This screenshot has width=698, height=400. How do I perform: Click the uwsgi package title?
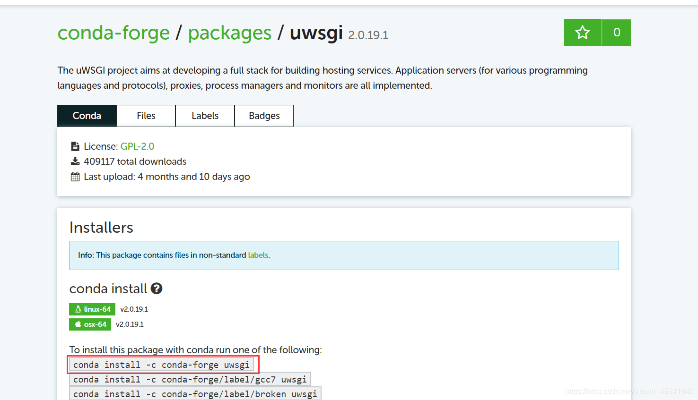point(316,33)
